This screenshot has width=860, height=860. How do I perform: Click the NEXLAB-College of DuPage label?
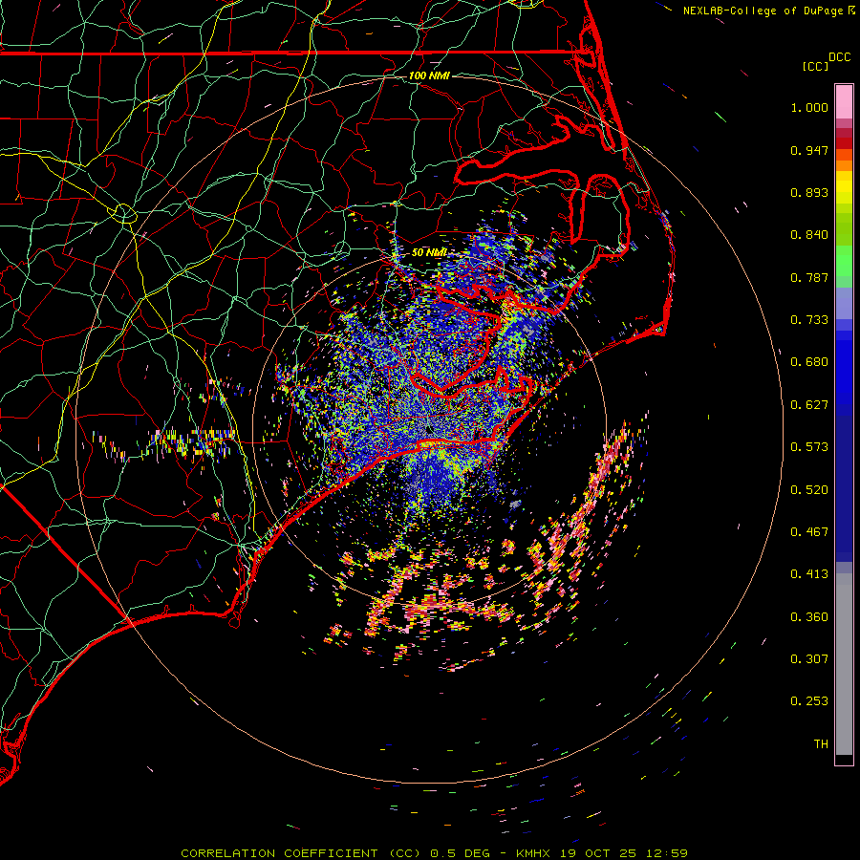click(x=763, y=11)
